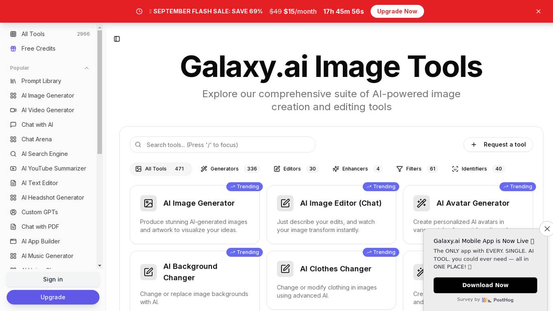The image size is (553, 311).
Task: Select the All Tools filter tab
Action: [161, 169]
